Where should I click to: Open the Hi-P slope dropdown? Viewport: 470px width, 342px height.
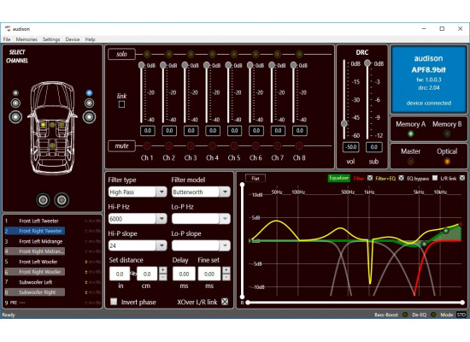(162, 245)
